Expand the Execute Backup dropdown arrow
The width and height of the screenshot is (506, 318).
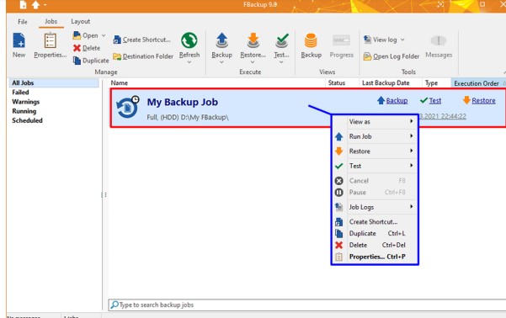click(221, 62)
